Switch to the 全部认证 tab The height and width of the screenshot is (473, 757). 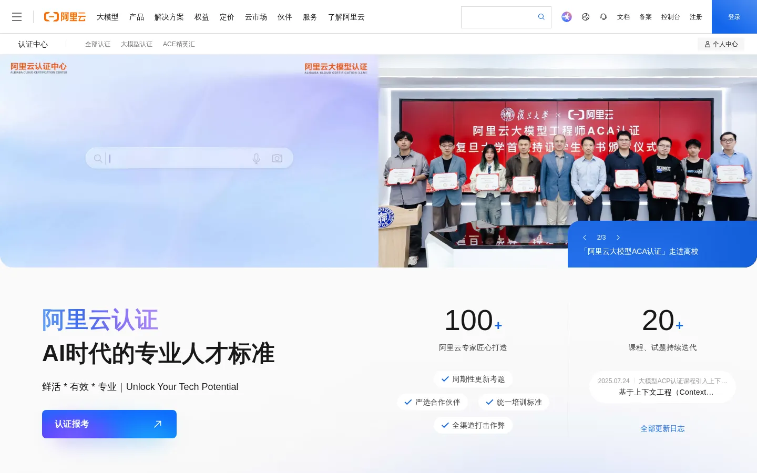[98, 44]
